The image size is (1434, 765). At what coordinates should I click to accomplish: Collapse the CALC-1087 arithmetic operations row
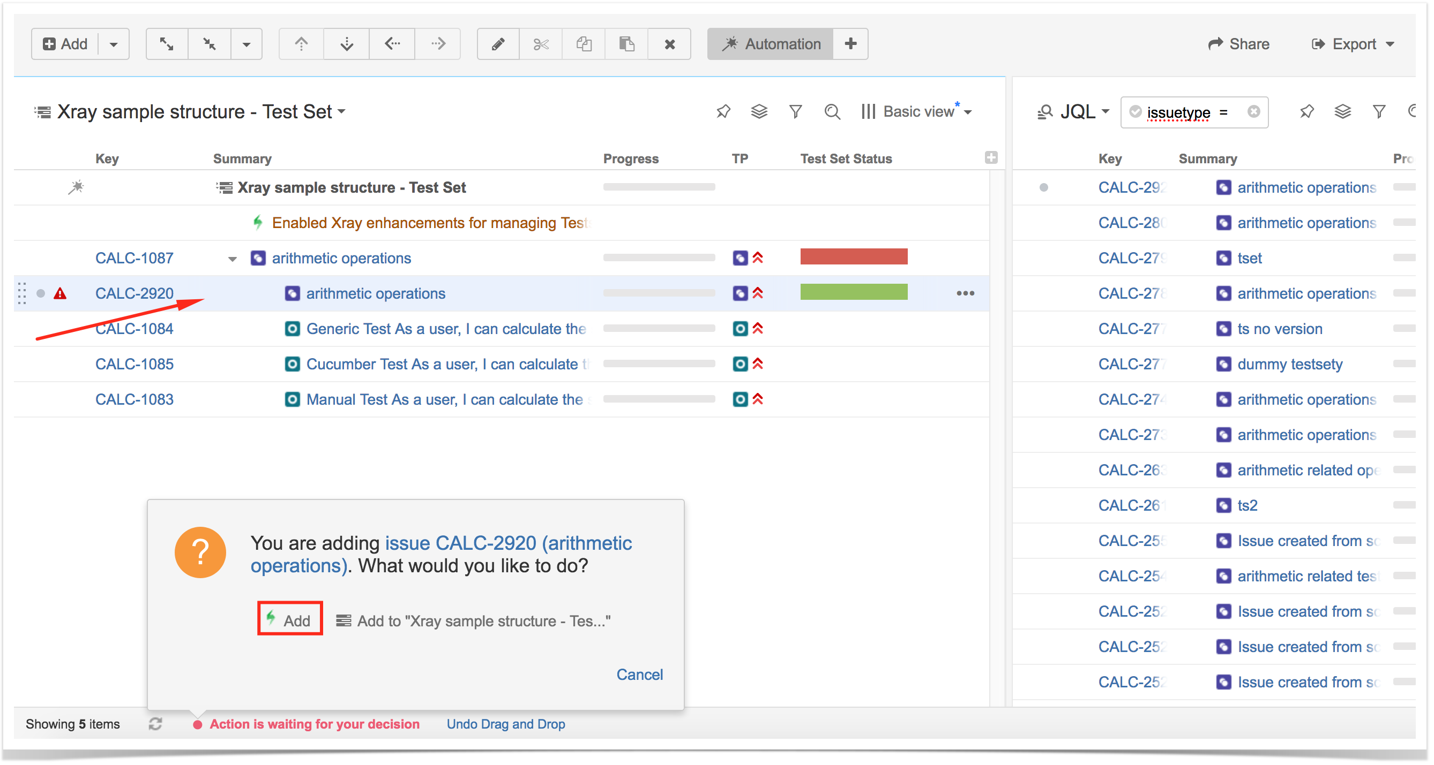pyautogui.click(x=233, y=259)
